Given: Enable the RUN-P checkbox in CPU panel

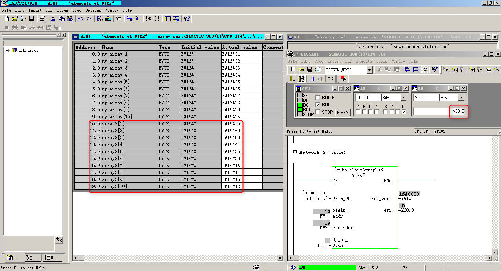Looking at the screenshot, I should pyautogui.click(x=318, y=98).
